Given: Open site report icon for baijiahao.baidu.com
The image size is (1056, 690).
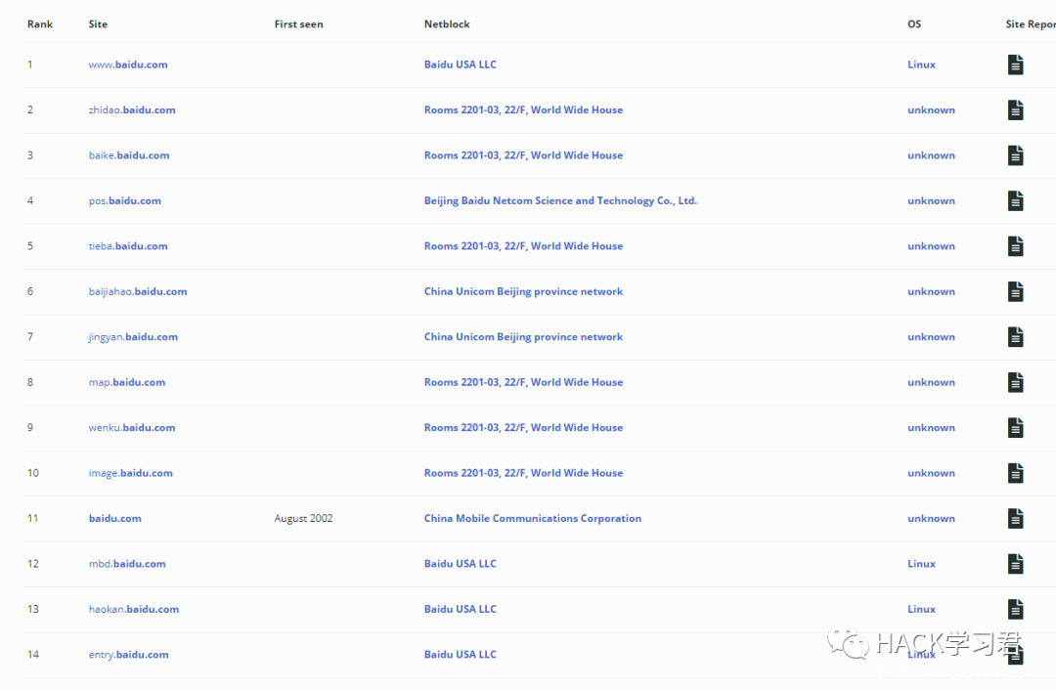Looking at the screenshot, I should tap(1016, 291).
